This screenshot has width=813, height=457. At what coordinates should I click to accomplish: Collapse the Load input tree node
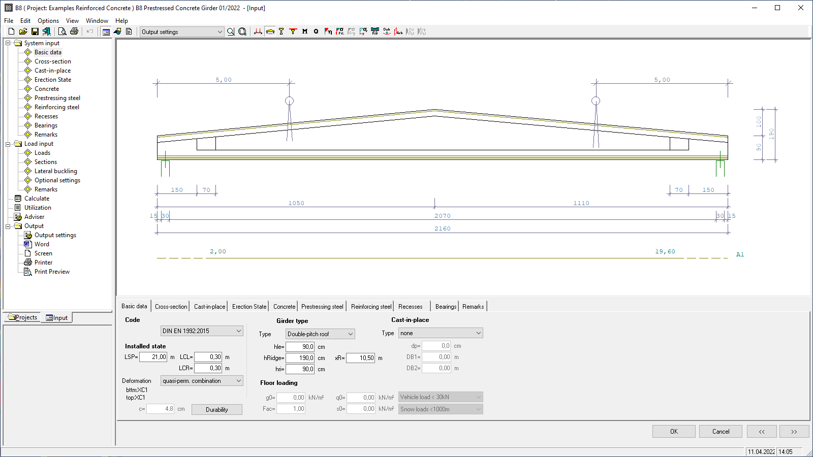(8, 144)
